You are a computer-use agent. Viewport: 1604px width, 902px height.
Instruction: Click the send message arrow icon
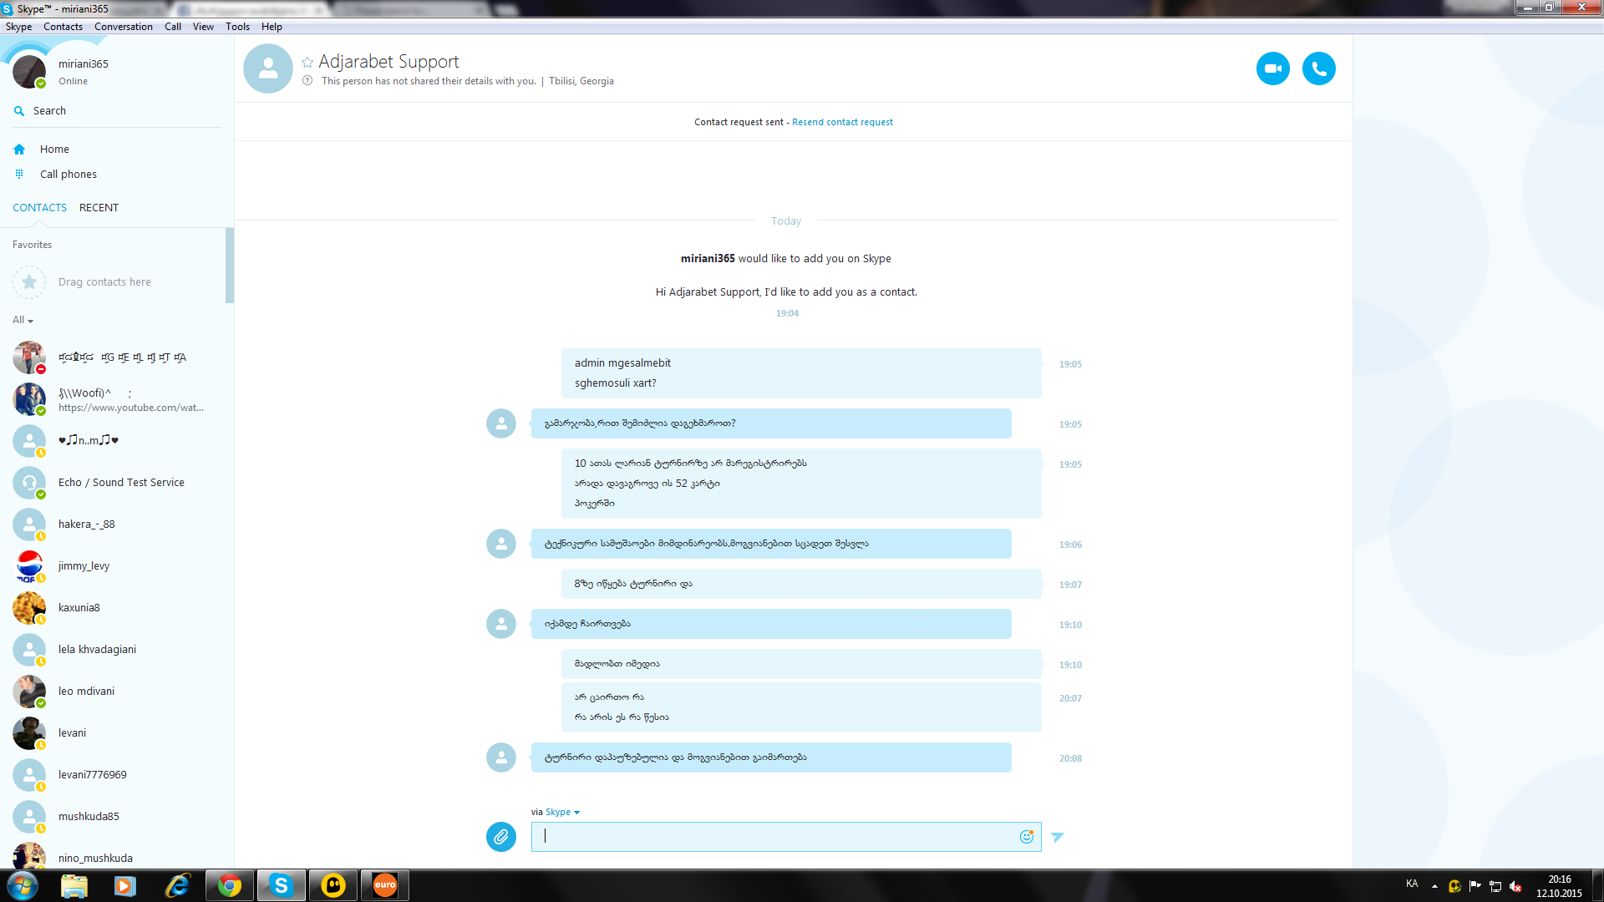click(1058, 836)
